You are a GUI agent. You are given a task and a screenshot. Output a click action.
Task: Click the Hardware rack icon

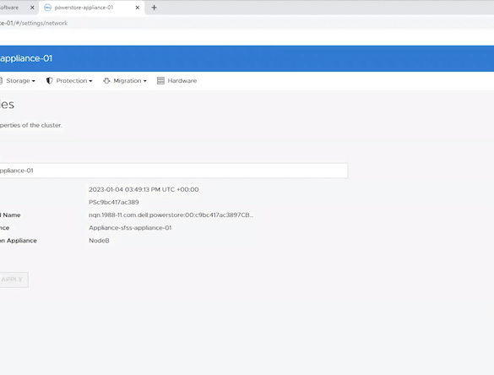click(160, 81)
